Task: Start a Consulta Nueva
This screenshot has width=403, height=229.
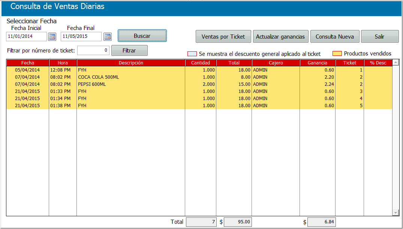Action: (335, 36)
